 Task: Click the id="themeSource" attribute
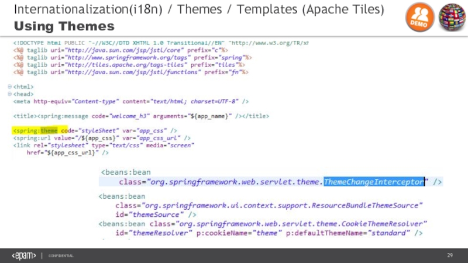pyautogui.click(x=150, y=214)
